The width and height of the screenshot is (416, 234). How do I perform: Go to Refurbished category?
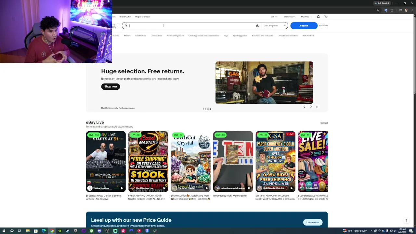tap(308, 36)
